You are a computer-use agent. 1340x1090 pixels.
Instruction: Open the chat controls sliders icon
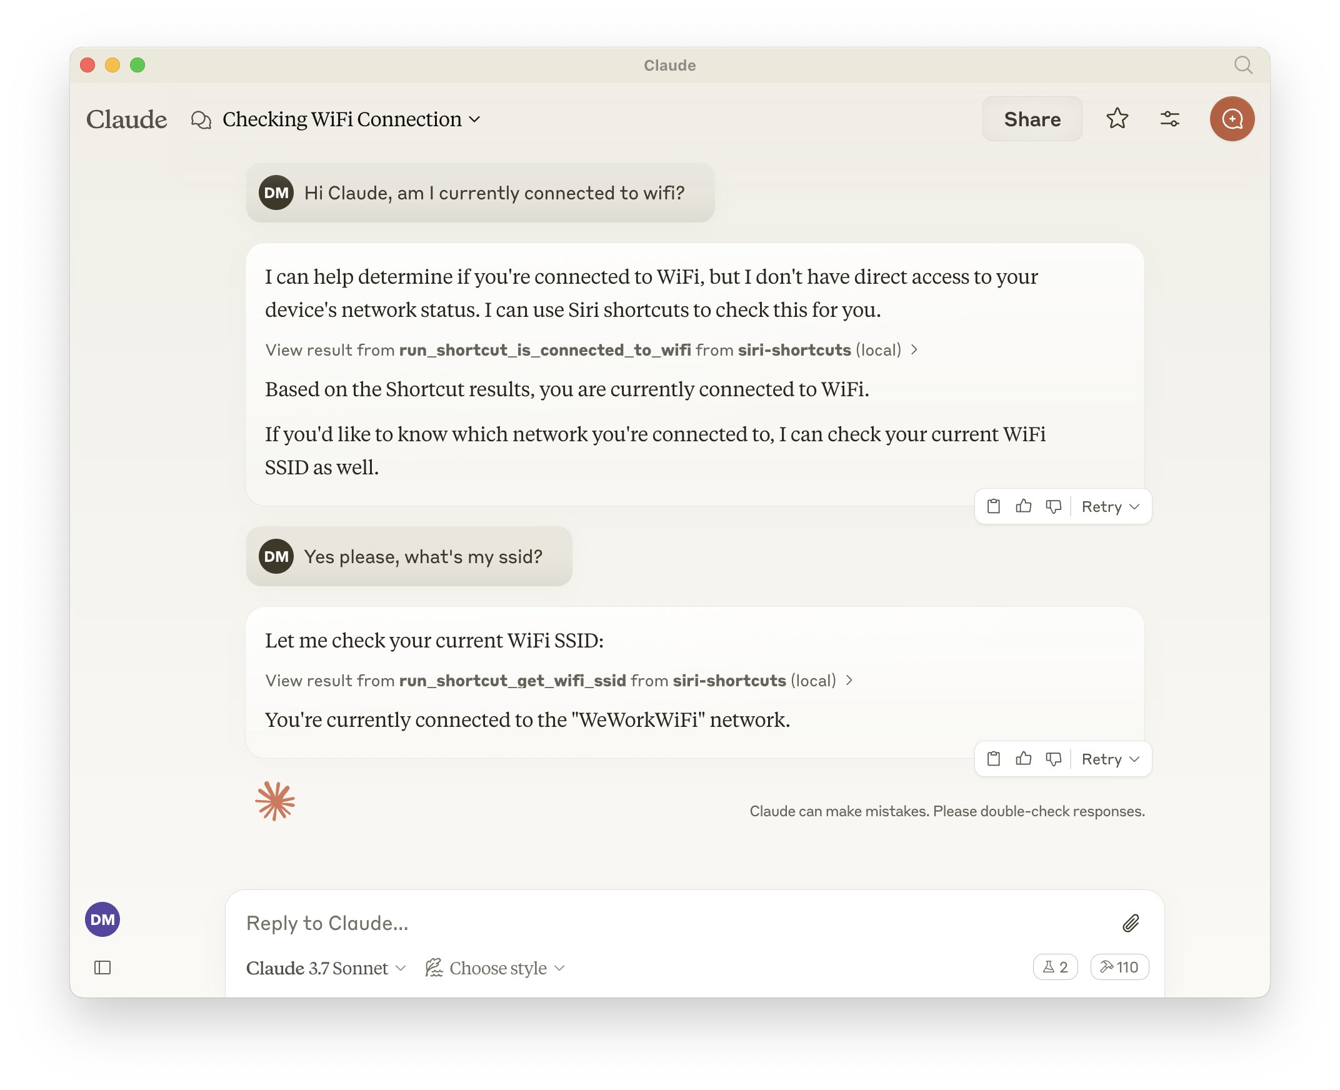(x=1169, y=119)
